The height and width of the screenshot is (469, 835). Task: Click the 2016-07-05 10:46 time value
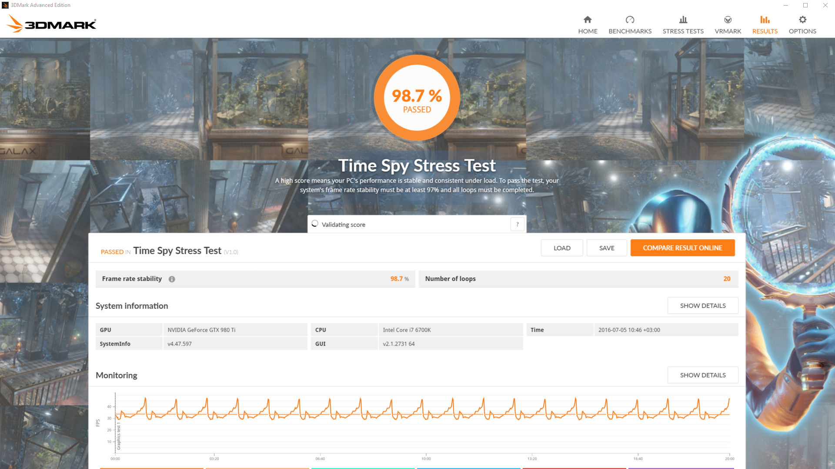(x=629, y=330)
